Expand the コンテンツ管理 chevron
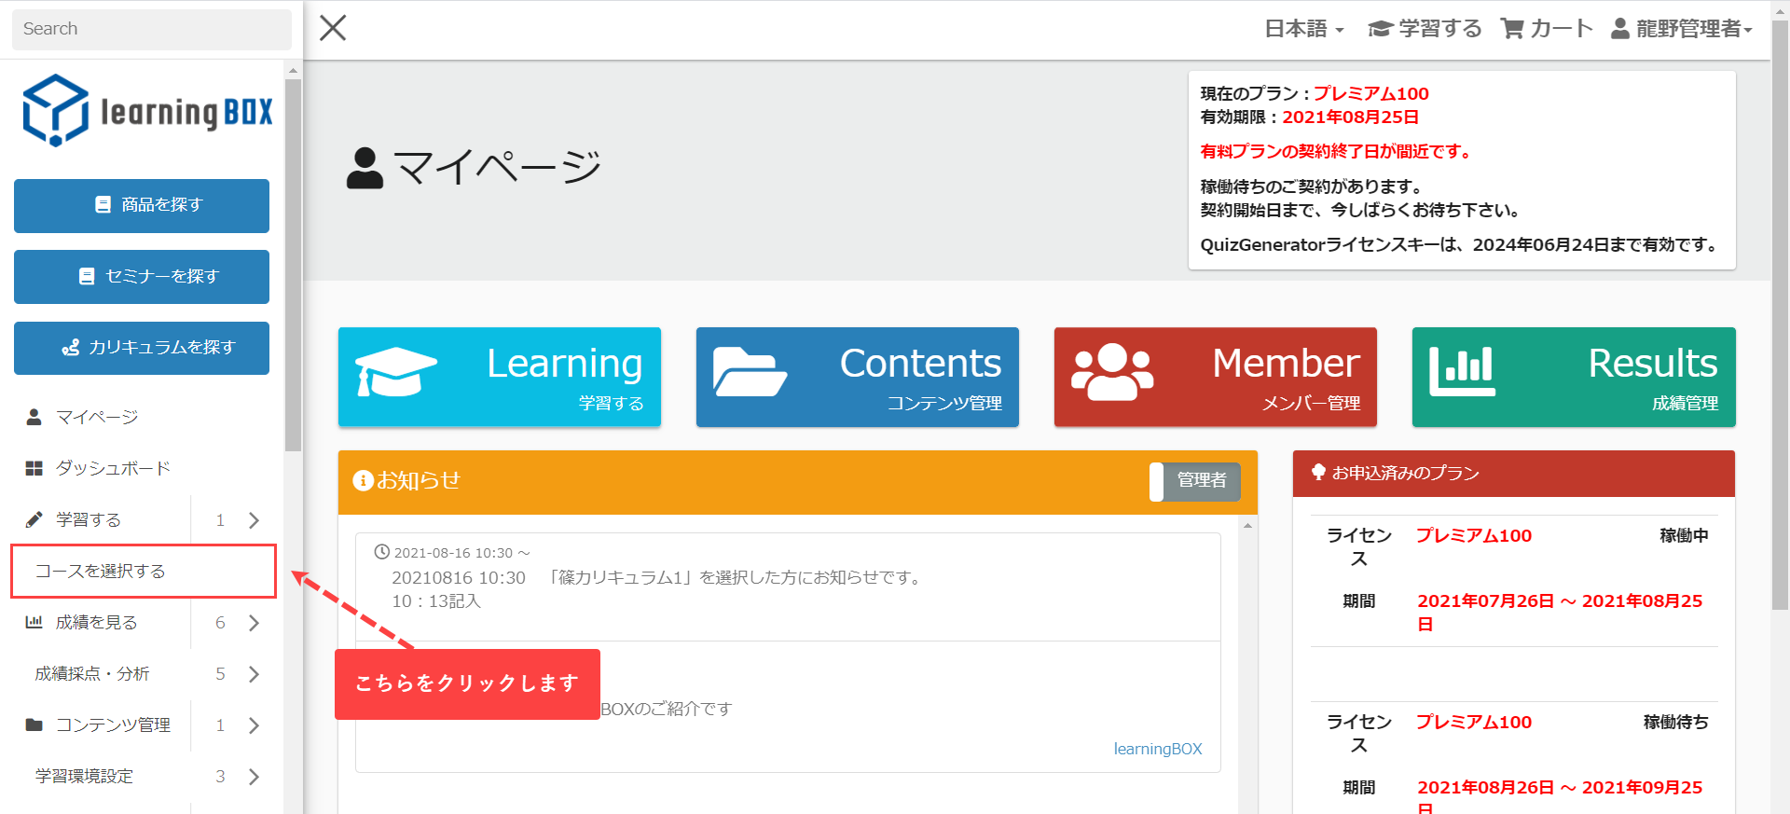Image resolution: width=1790 pixels, height=814 pixels. [254, 725]
